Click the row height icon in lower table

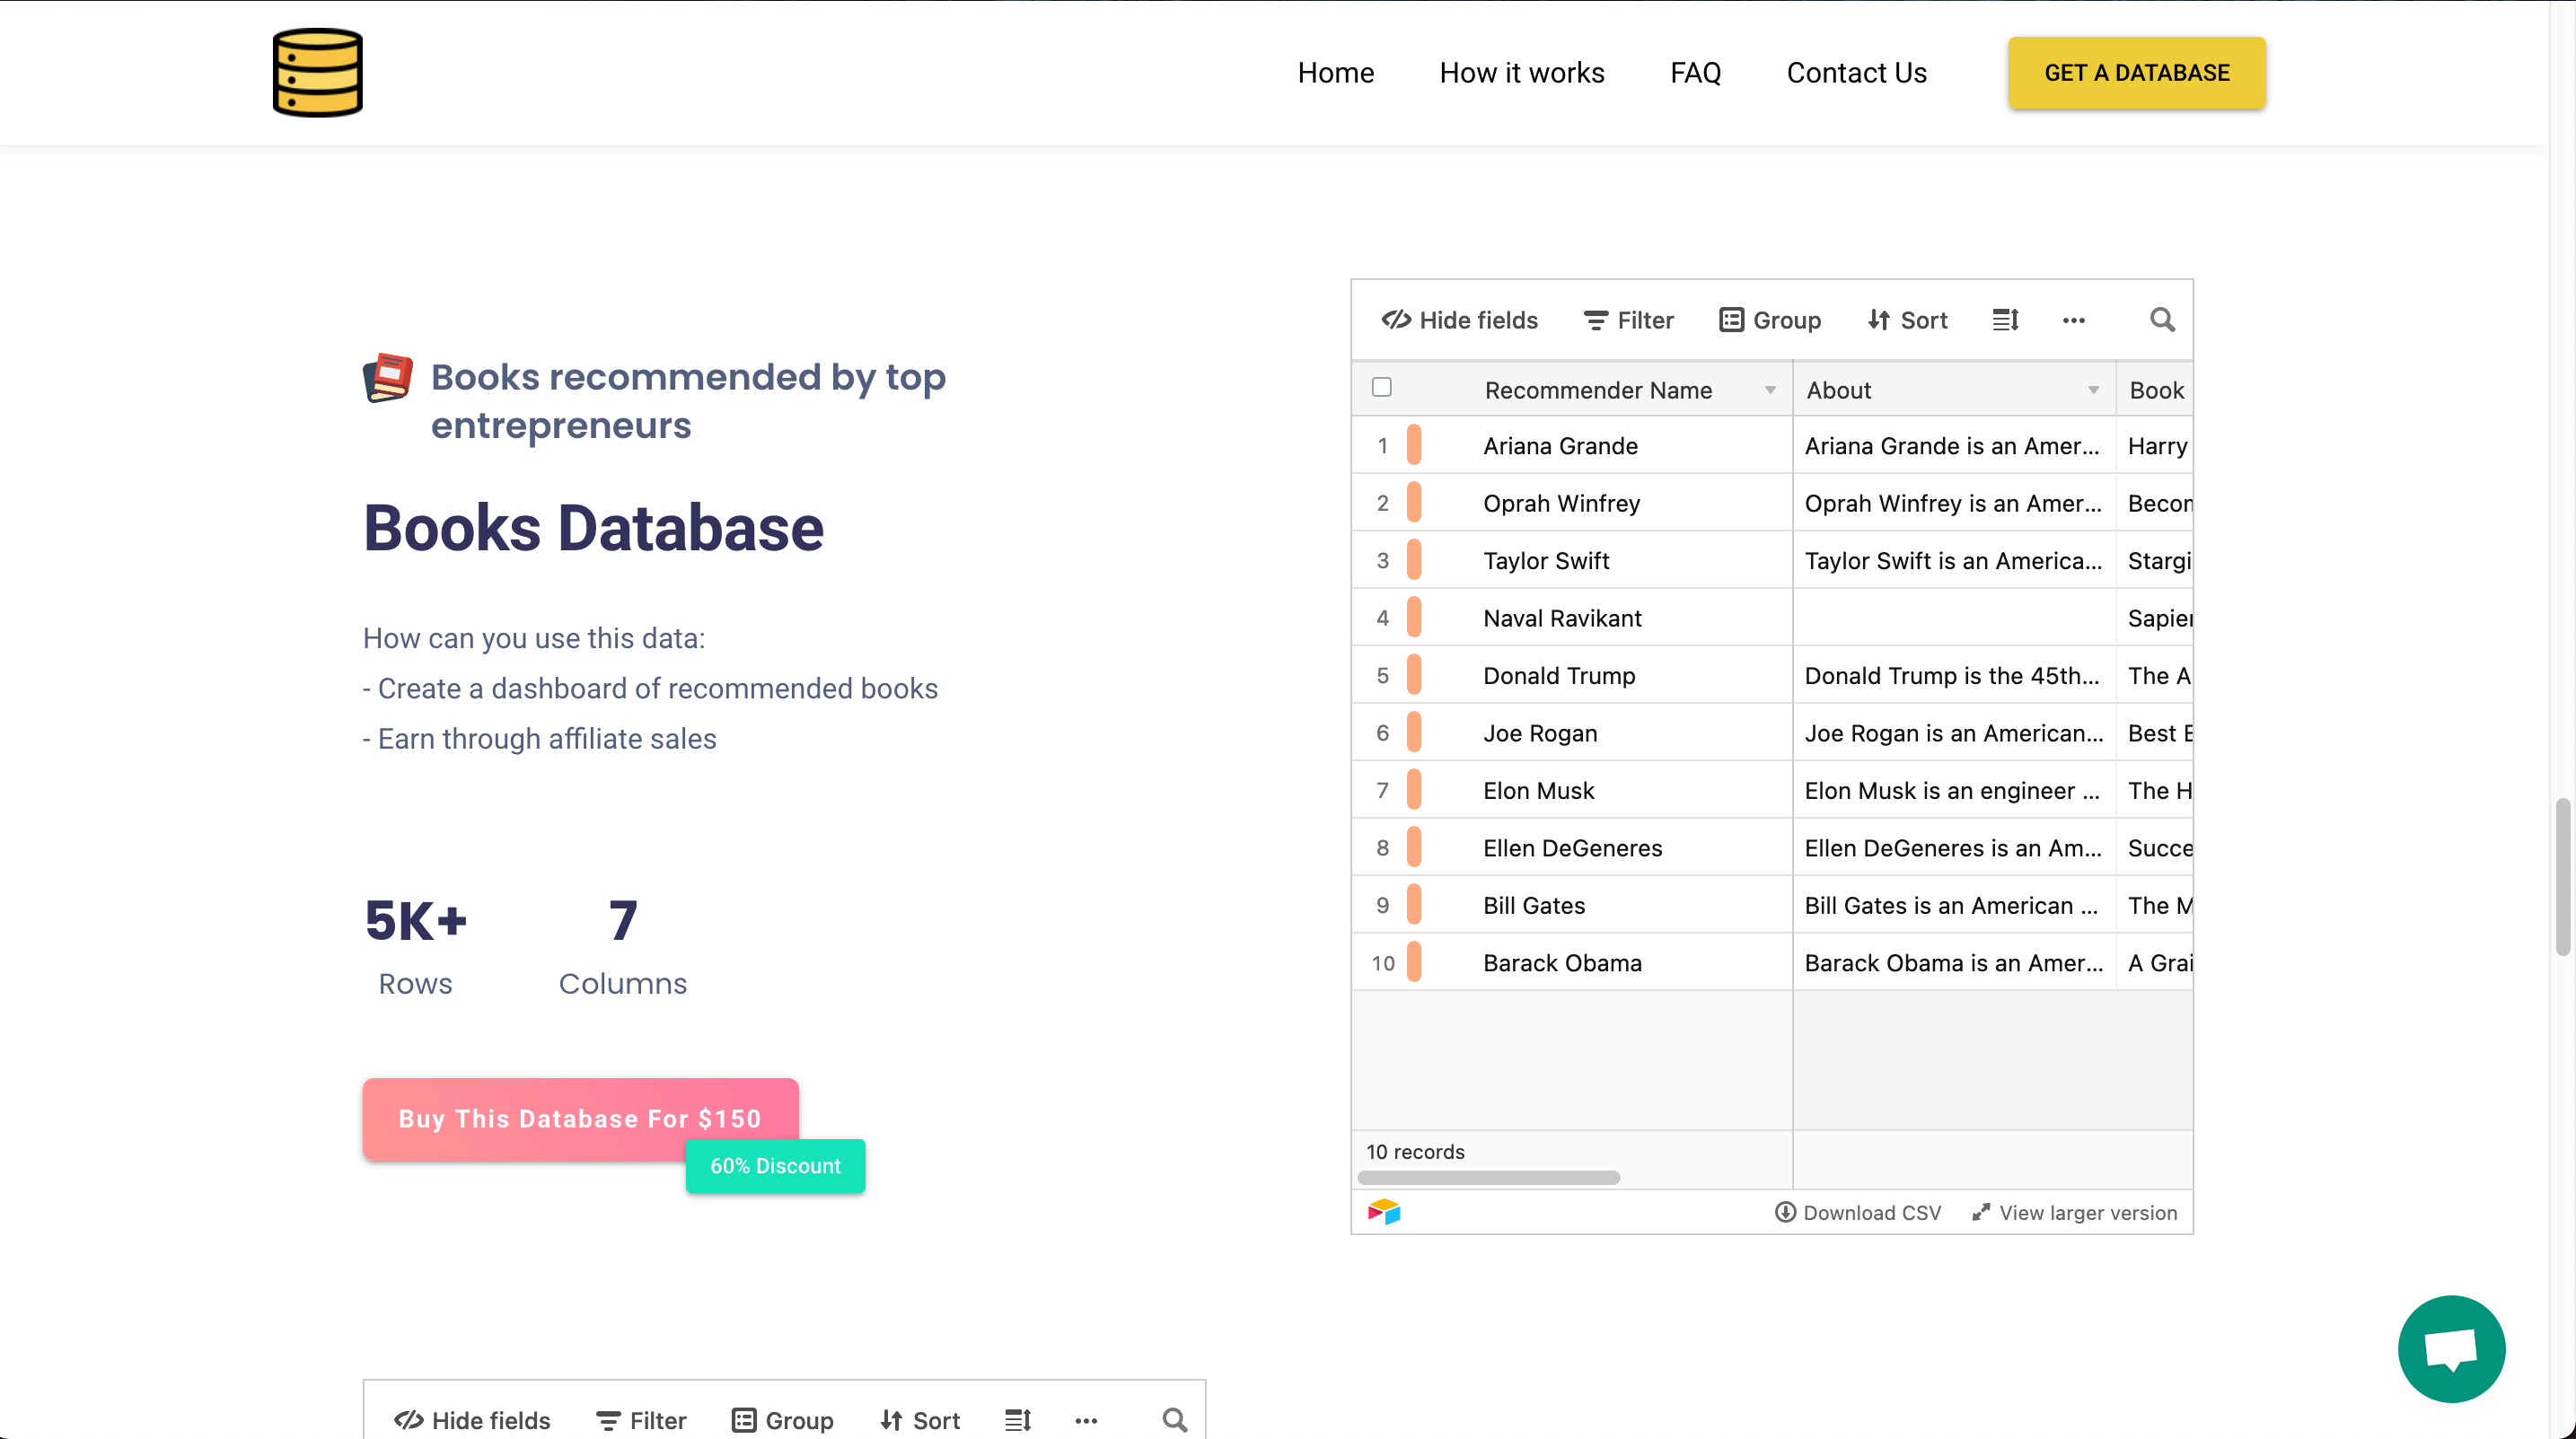coord(1017,1420)
